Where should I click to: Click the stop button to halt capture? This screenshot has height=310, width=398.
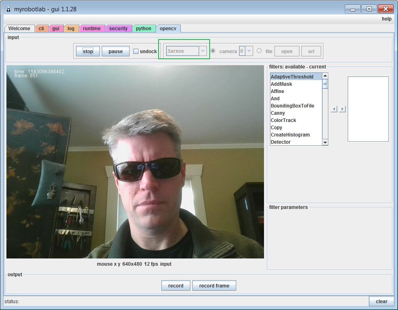coord(87,51)
